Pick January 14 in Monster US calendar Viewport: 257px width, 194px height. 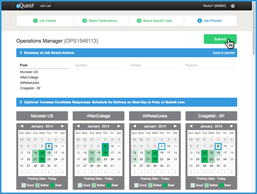coord(35,153)
